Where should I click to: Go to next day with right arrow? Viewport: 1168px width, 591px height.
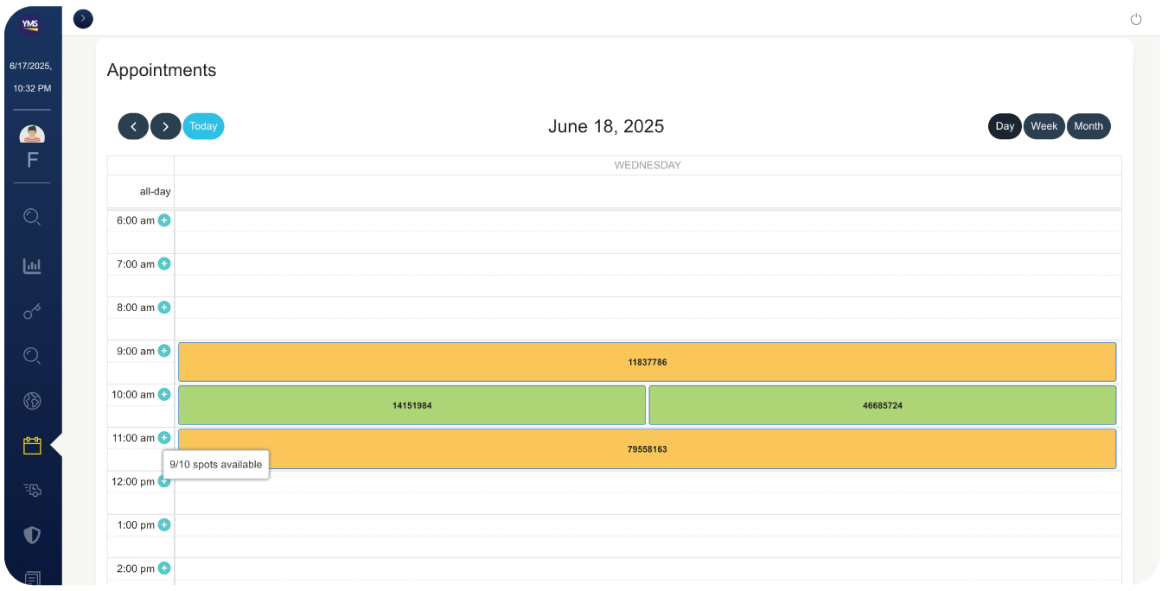(x=165, y=126)
